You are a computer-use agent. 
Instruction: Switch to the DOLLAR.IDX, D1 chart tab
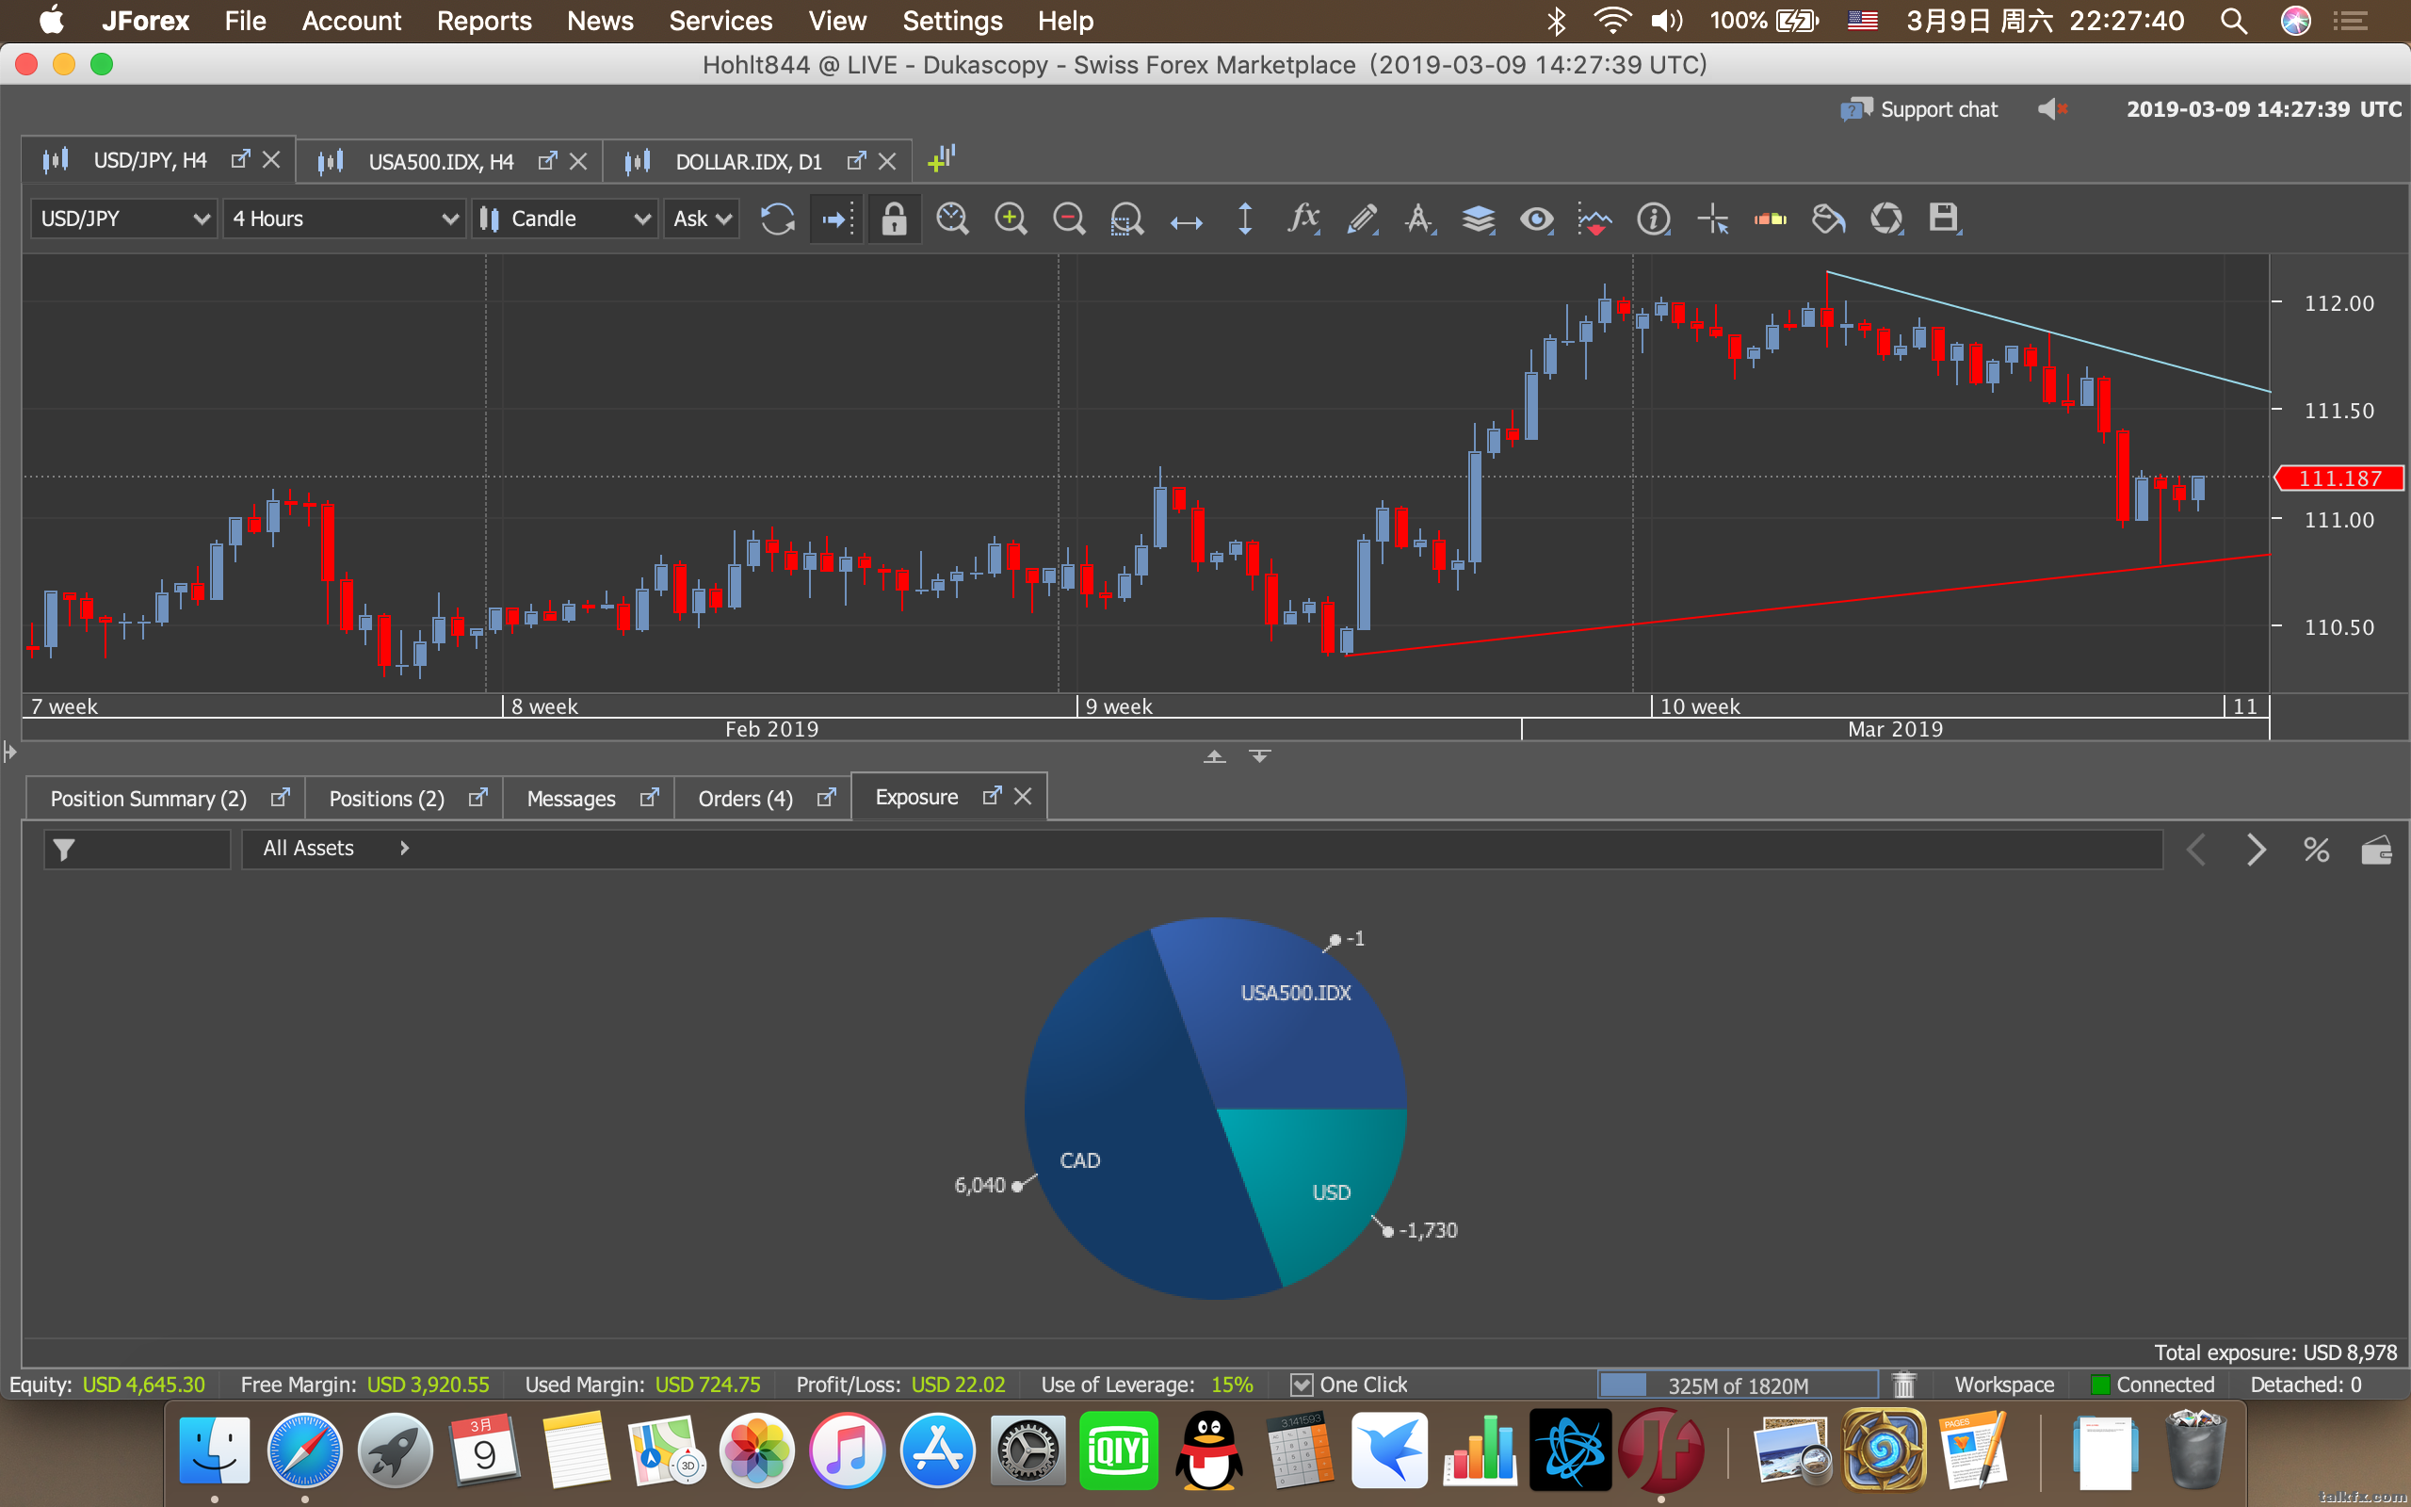[748, 161]
